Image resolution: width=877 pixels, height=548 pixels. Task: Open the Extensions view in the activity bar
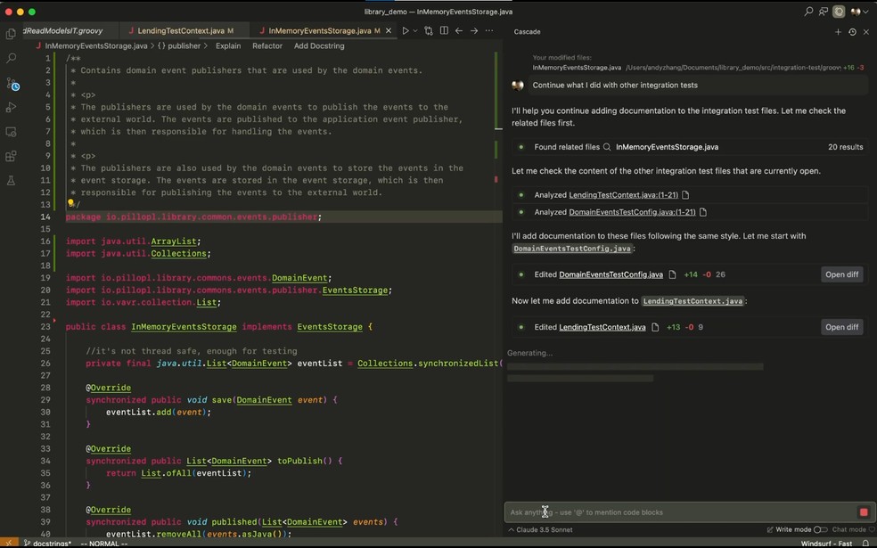(11, 156)
